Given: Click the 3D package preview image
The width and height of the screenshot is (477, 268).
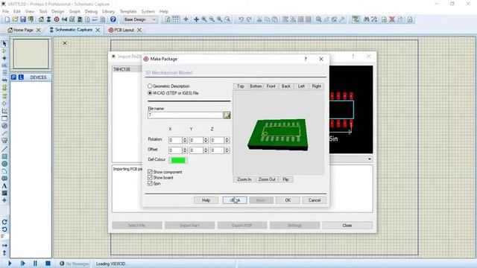Looking at the screenshot, I should 278,133.
